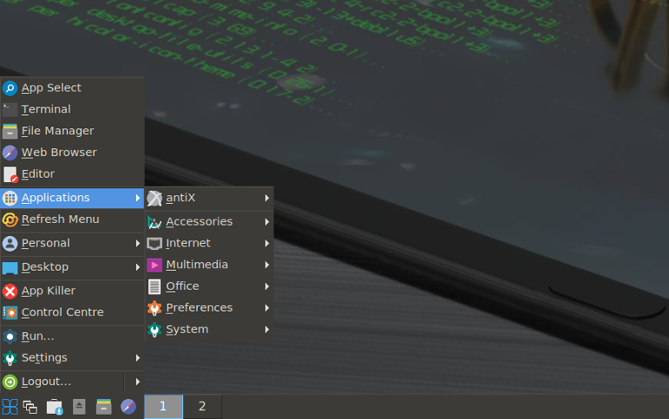Click the antiX logo icon in submenu
This screenshot has width=669, height=419.
[x=154, y=198]
